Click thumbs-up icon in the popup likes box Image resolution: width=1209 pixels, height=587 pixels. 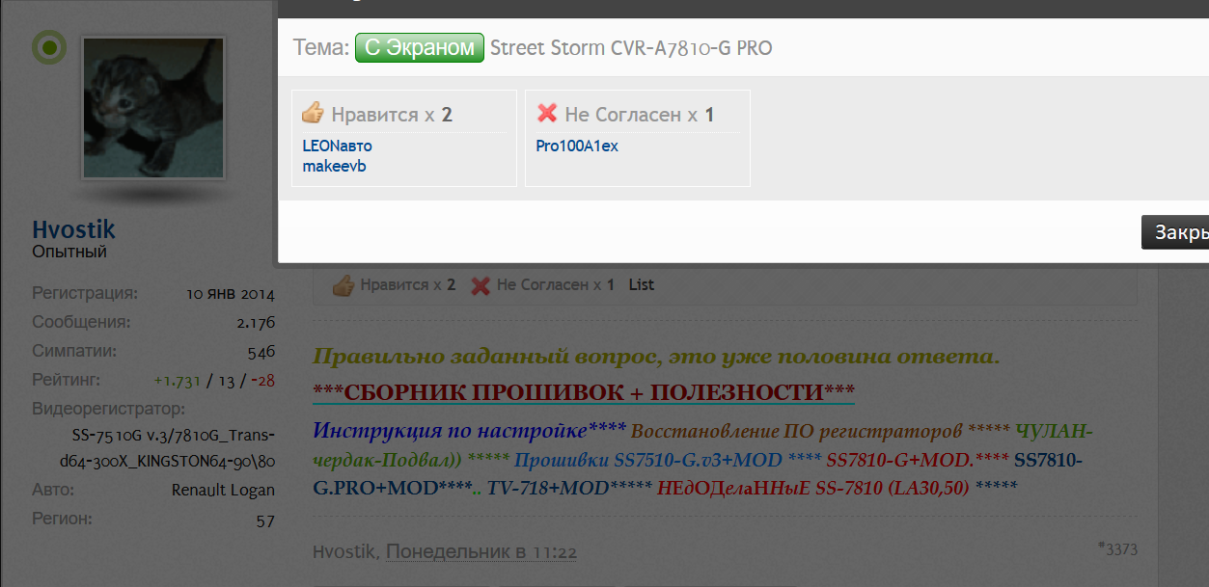click(x=313, y=114)
